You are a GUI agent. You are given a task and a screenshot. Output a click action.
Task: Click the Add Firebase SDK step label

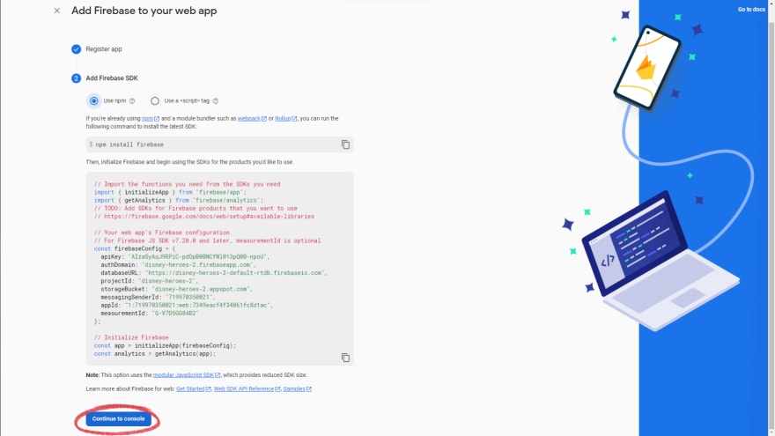point(112,78)
